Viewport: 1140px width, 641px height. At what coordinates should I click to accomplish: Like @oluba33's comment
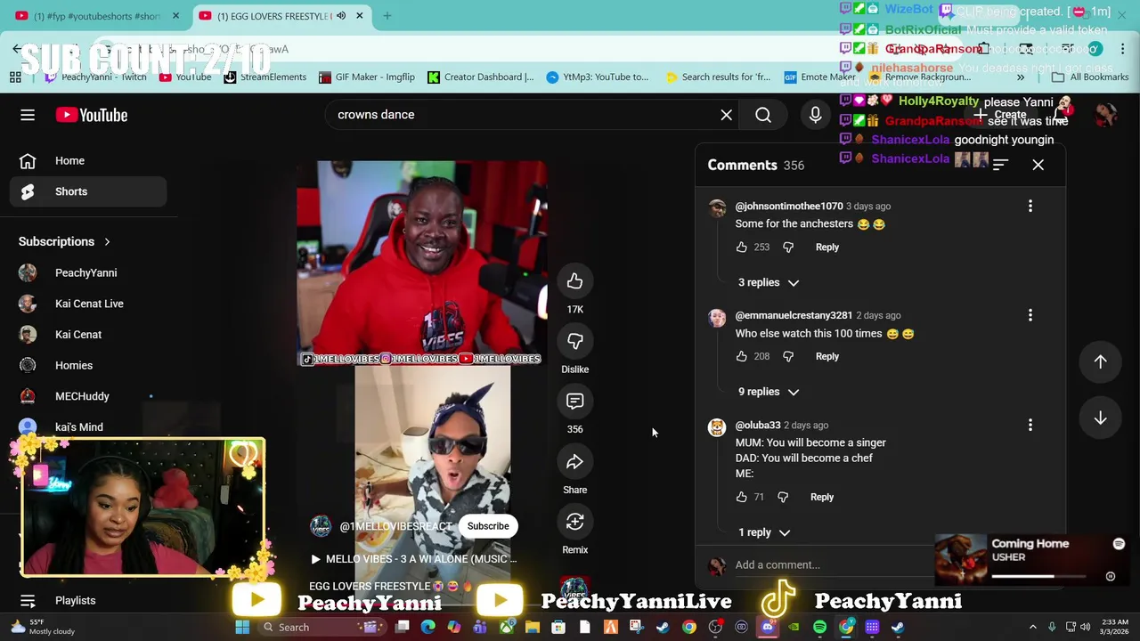(742, 497)
